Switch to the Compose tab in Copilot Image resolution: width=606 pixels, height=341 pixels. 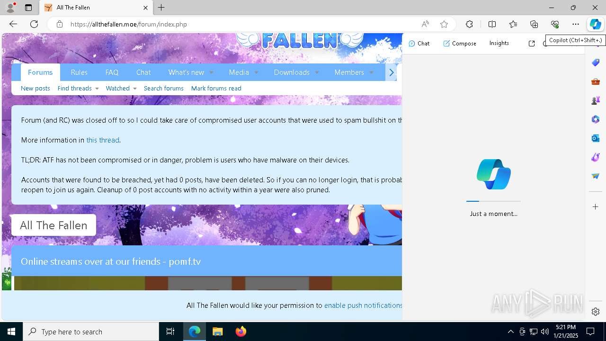[459, 43]
